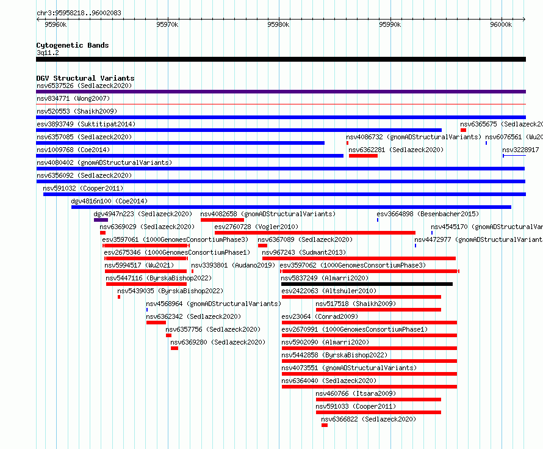Click nsv6356092 (Sedlazeck2020) label
This screenshot has height=449, width=543.
[84, 175]
